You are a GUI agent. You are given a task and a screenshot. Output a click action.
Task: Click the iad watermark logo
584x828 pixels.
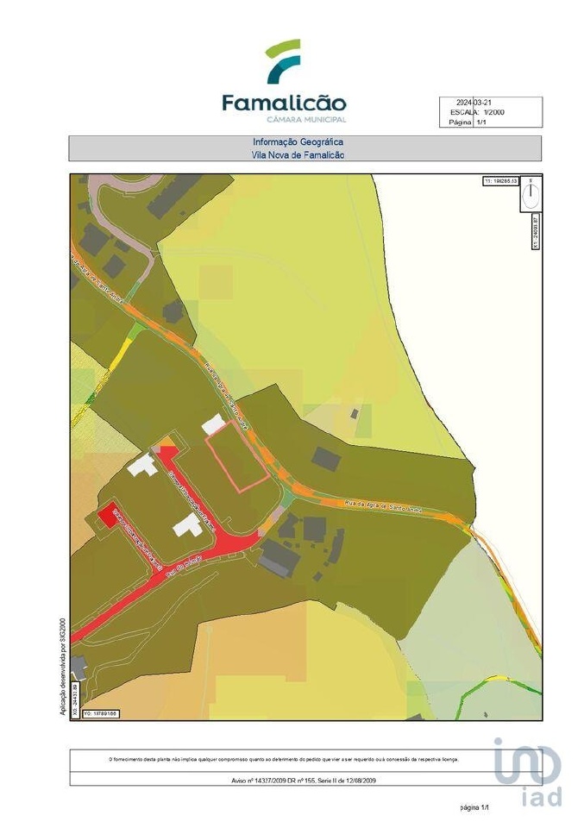527,773
